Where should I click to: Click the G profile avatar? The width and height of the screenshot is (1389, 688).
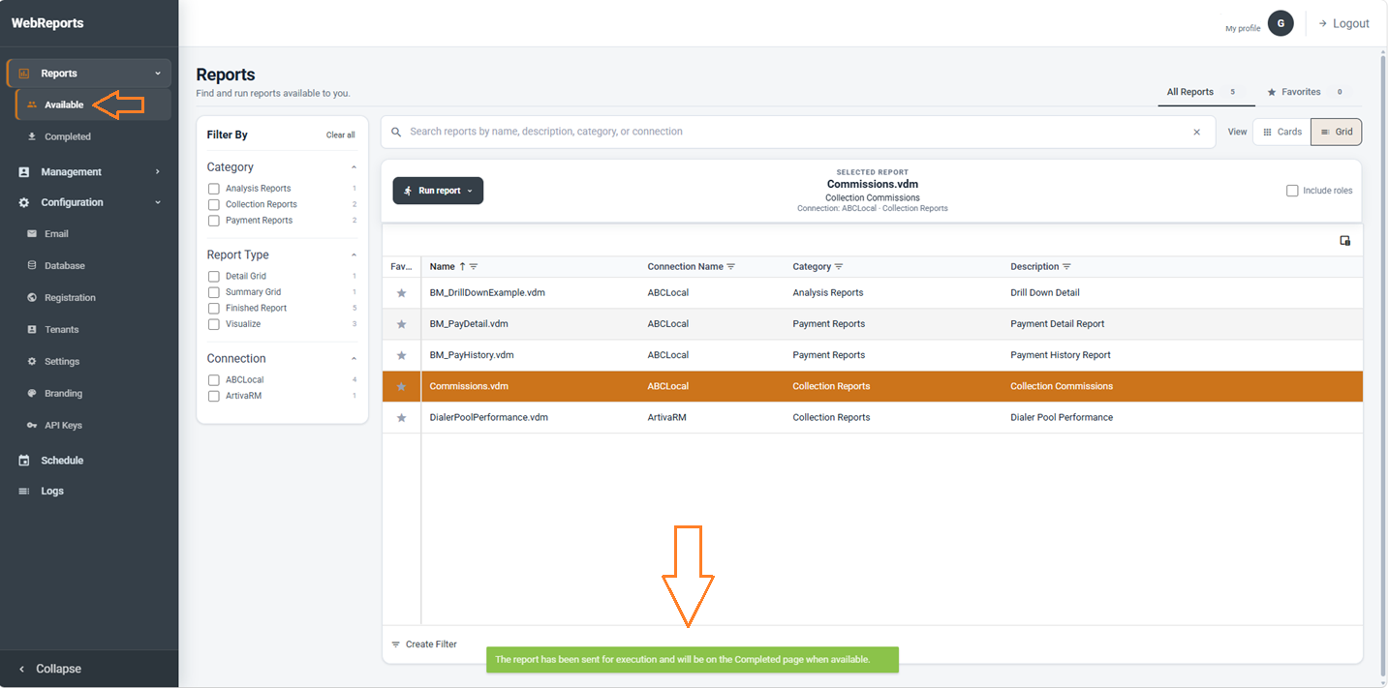1281,23
